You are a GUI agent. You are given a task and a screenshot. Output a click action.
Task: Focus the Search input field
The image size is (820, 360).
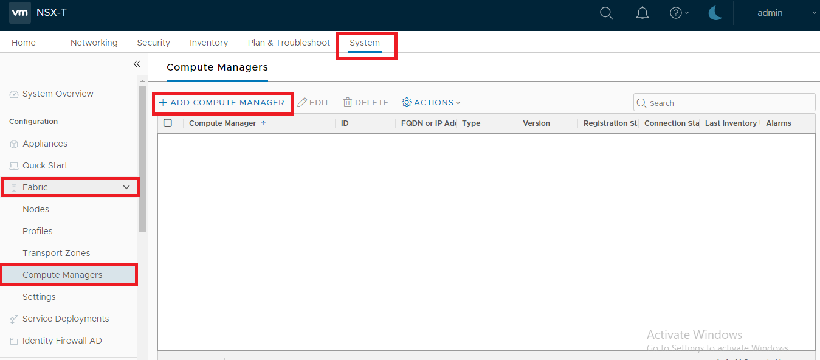[x=725, y=103]
